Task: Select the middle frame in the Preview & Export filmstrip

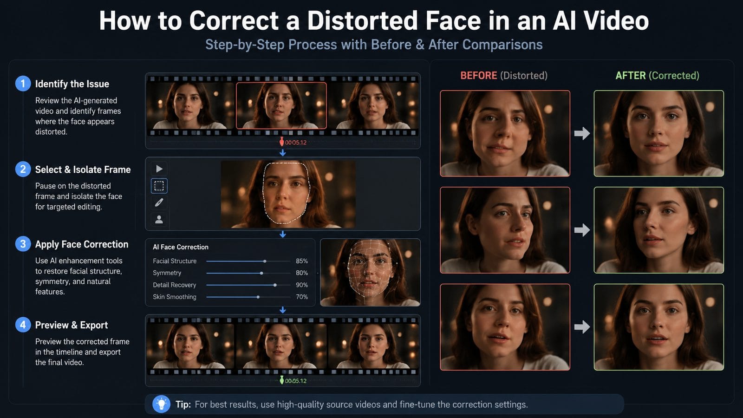Action: click(281, 346)
